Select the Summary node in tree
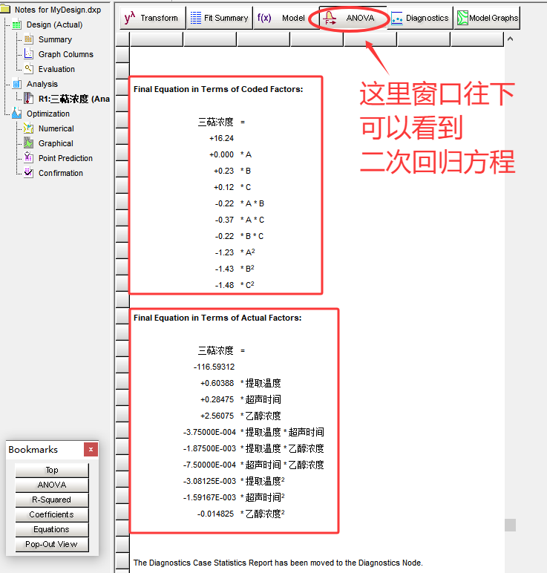The width and height of the screenshot is (547, 573). (x=55, y=39)
